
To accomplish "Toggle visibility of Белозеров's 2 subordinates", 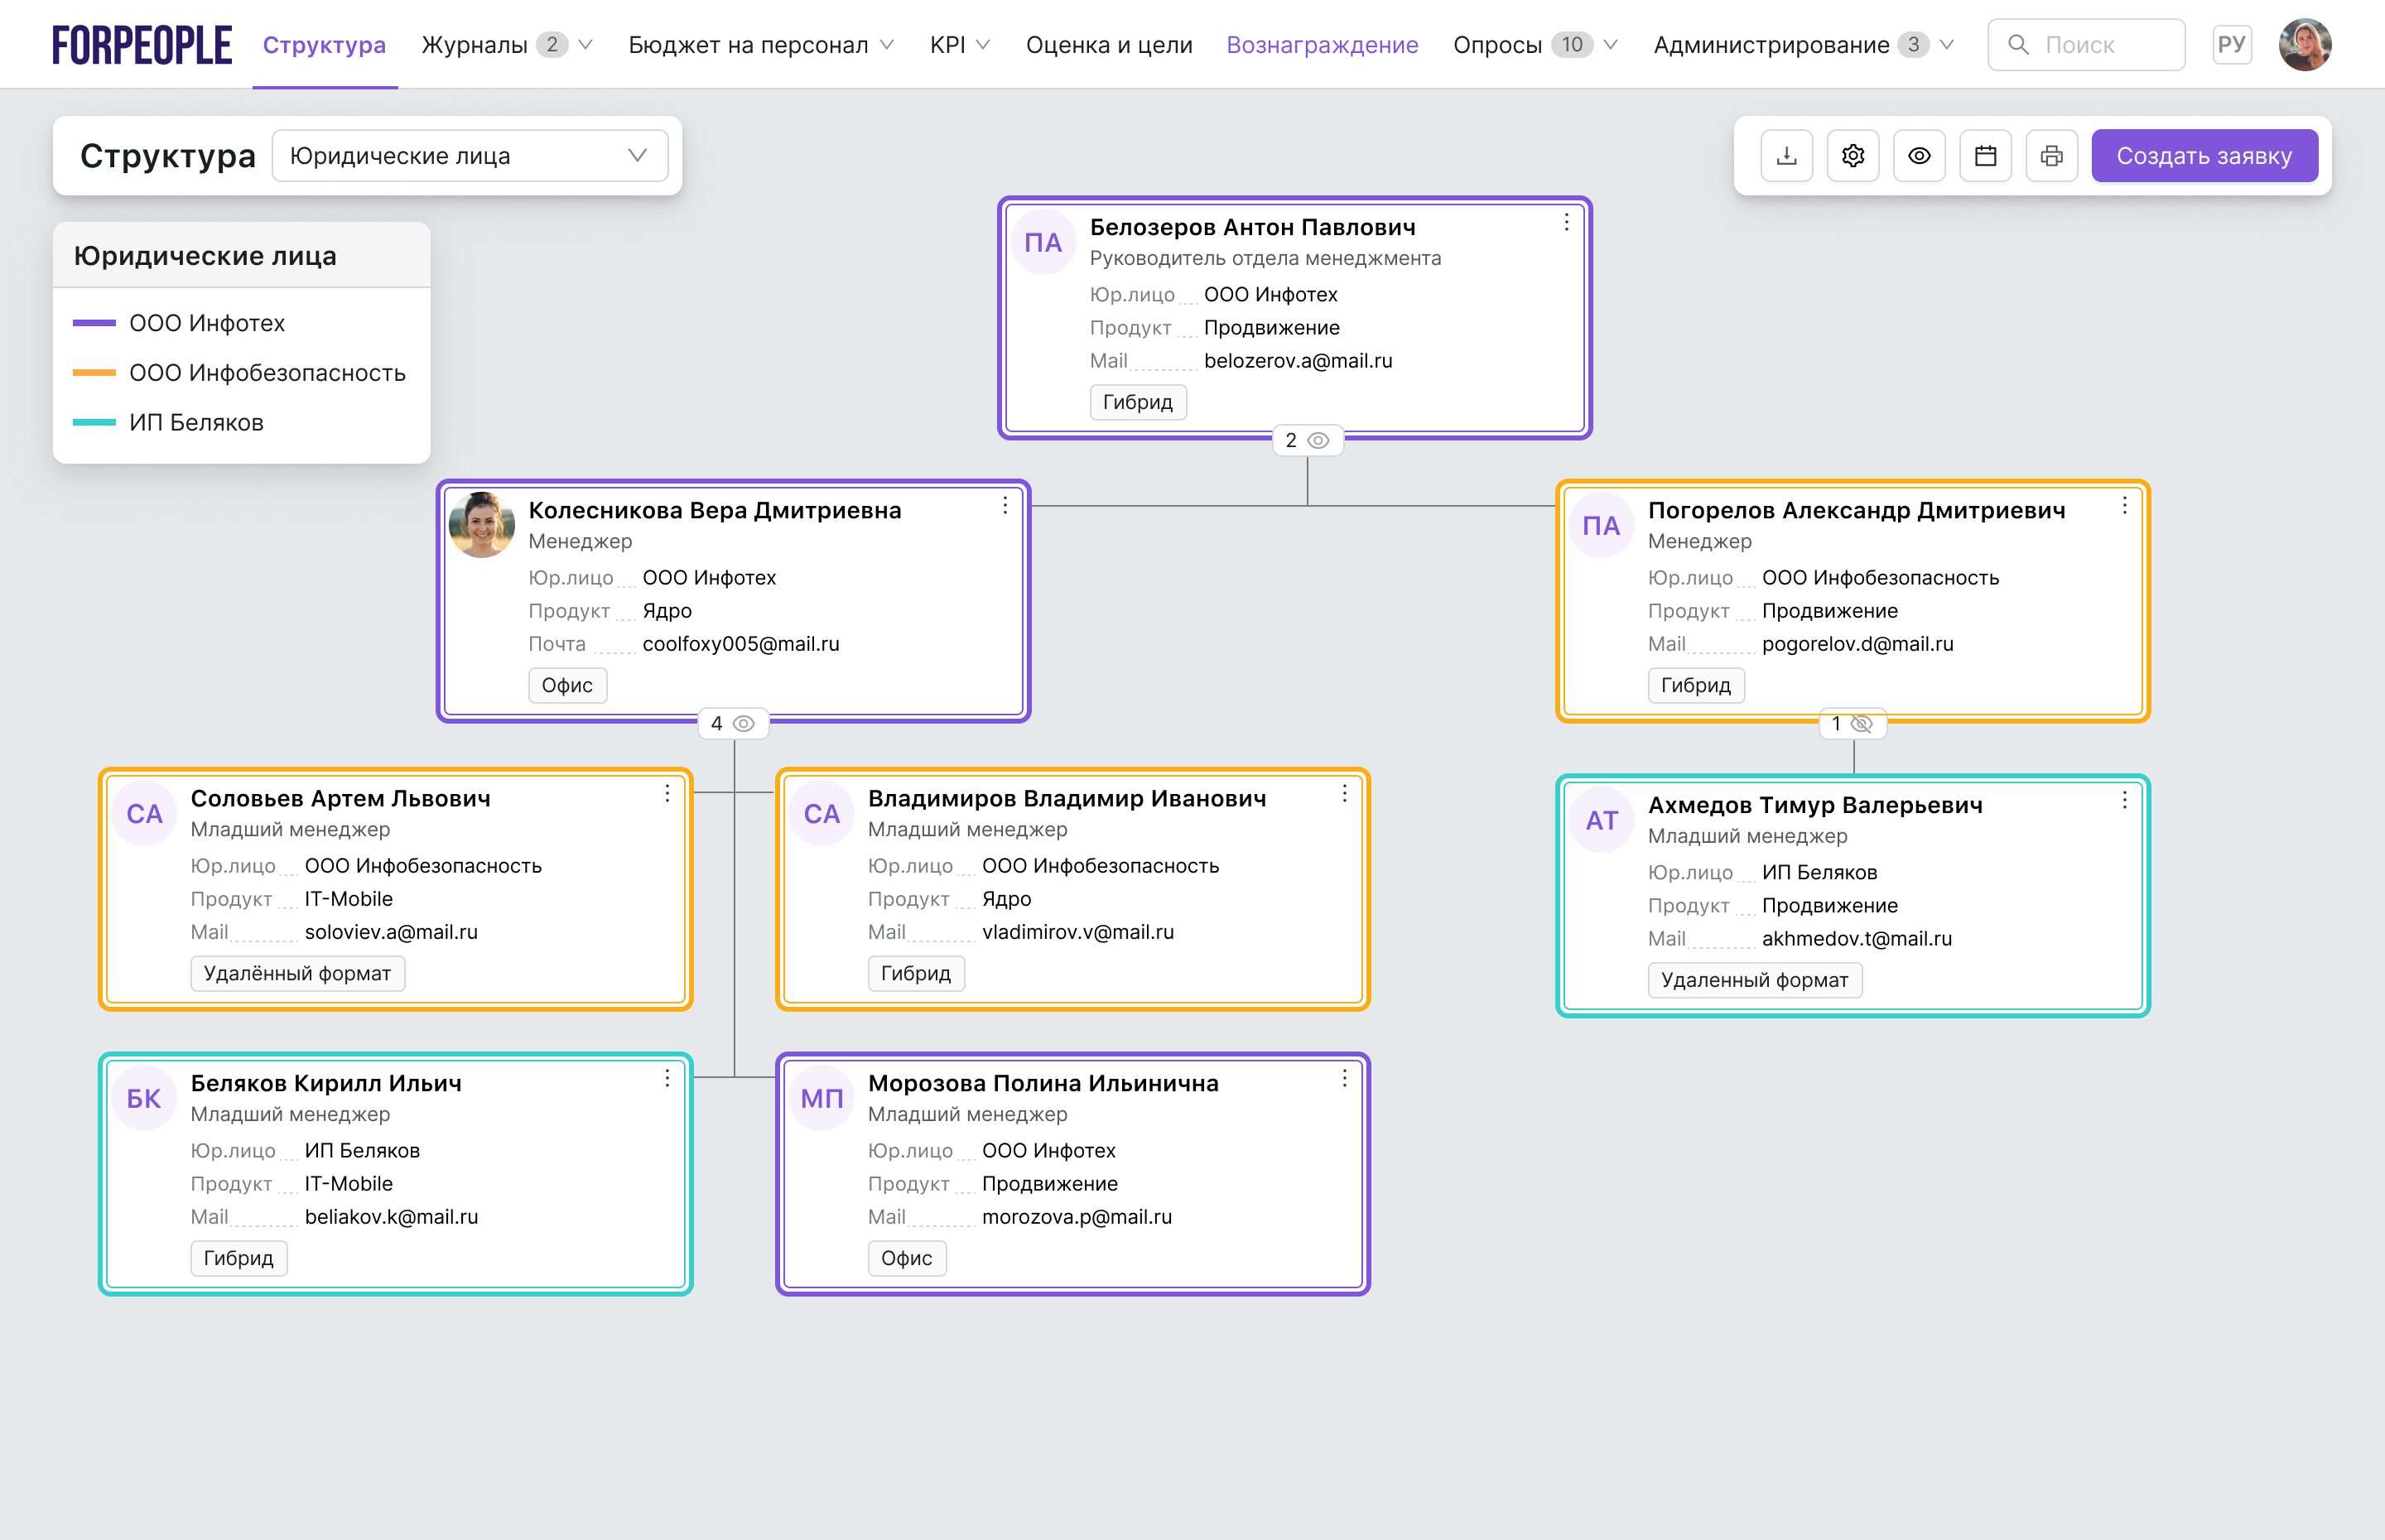I will tap(1318, 441).
